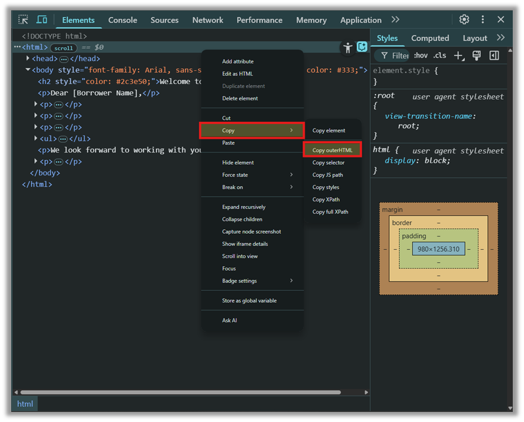This screenshot has width=524, height=422.
Task: Open DevTools settings gear
Action: point(464,19)
